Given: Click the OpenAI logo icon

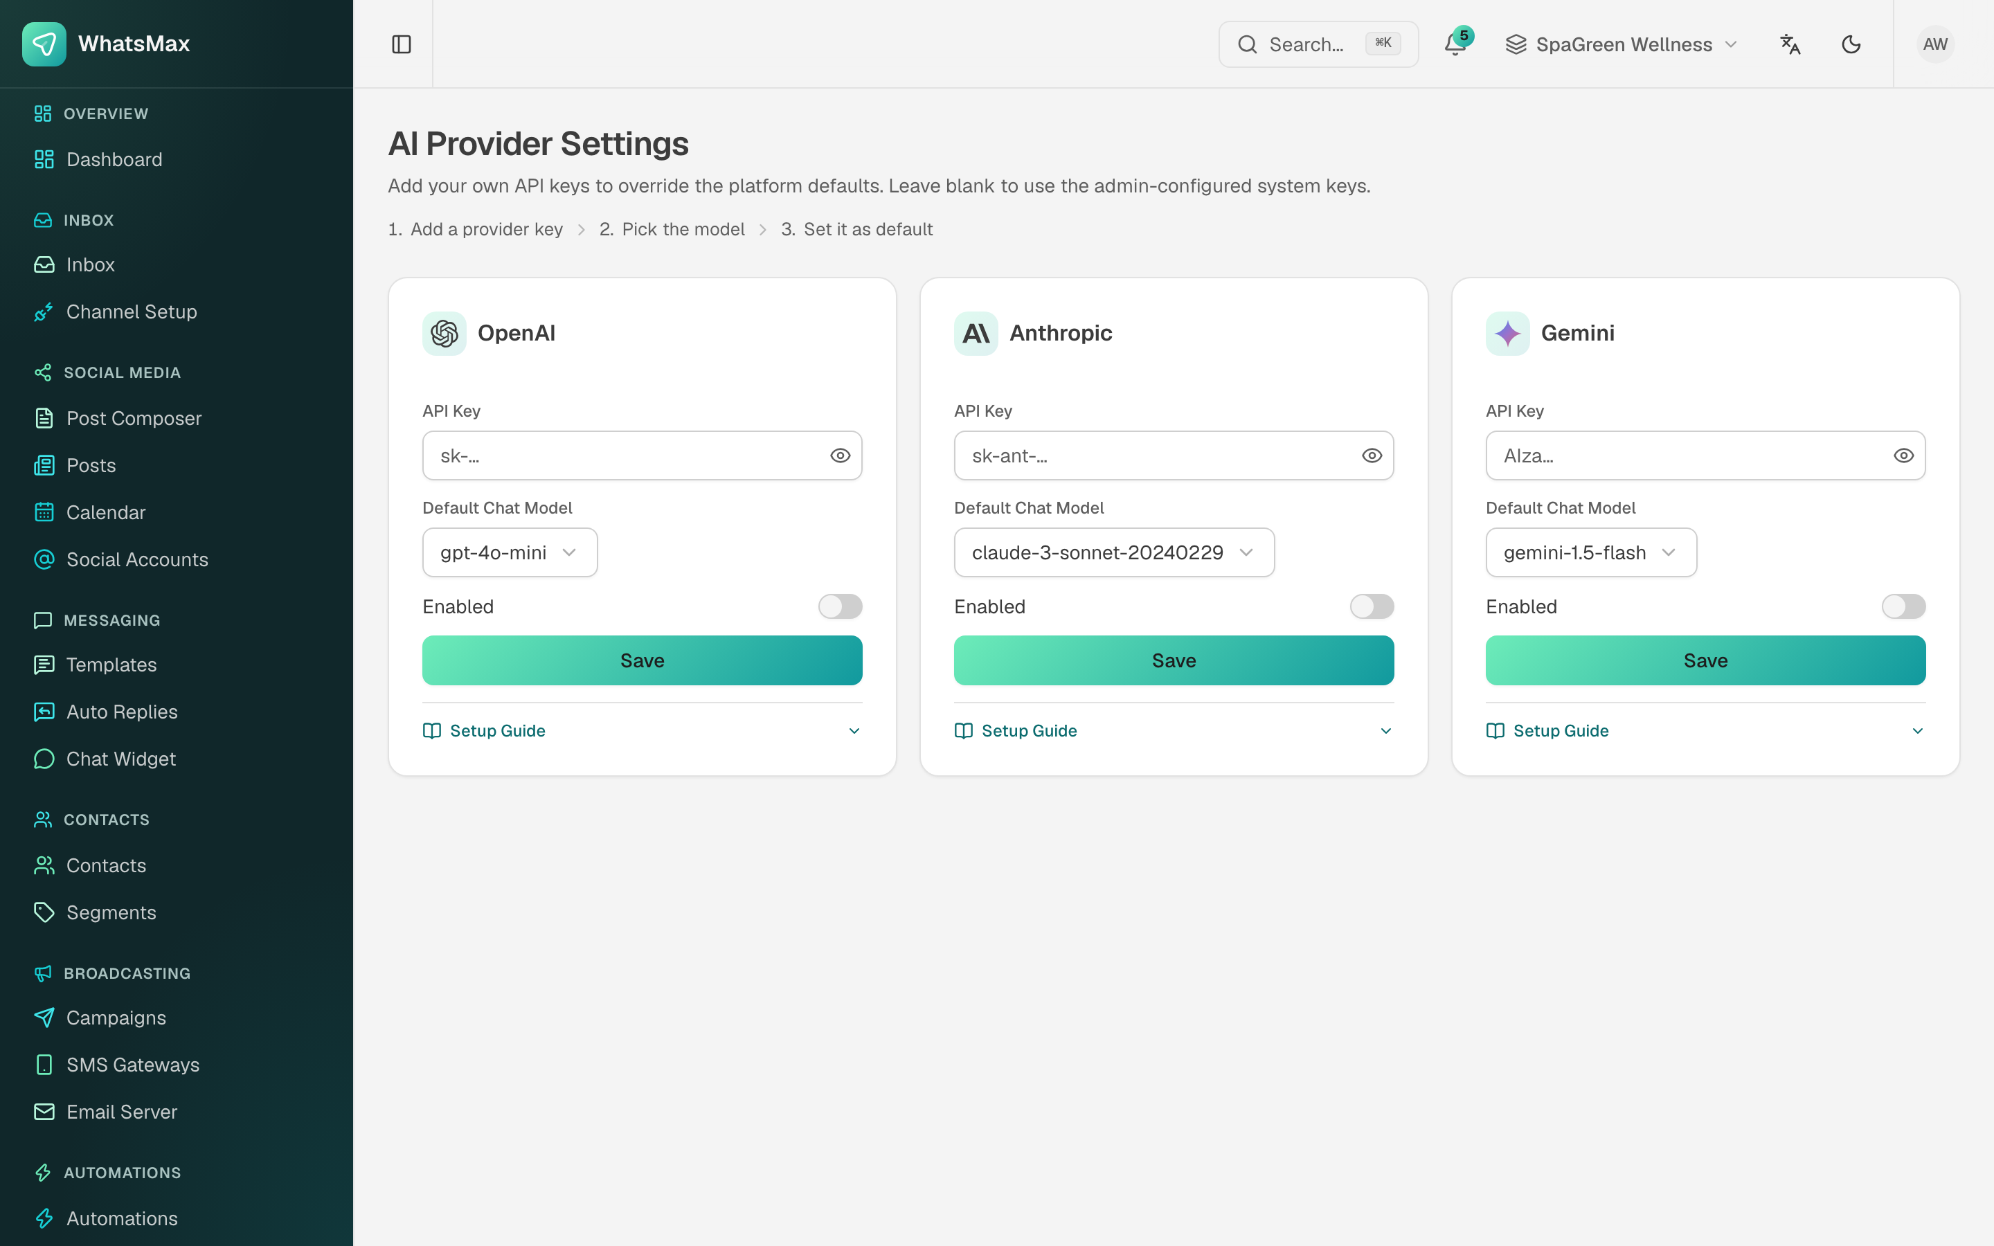Looking at the screenshot, I should click(444, 334).
